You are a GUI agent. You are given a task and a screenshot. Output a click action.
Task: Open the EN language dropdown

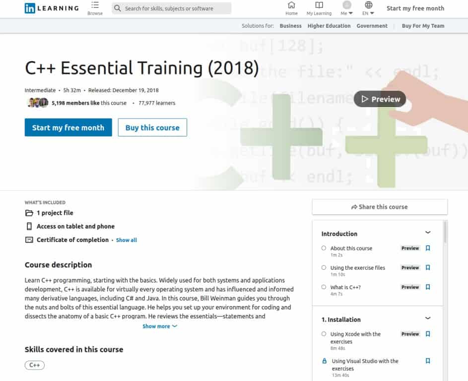pos(372,13)
